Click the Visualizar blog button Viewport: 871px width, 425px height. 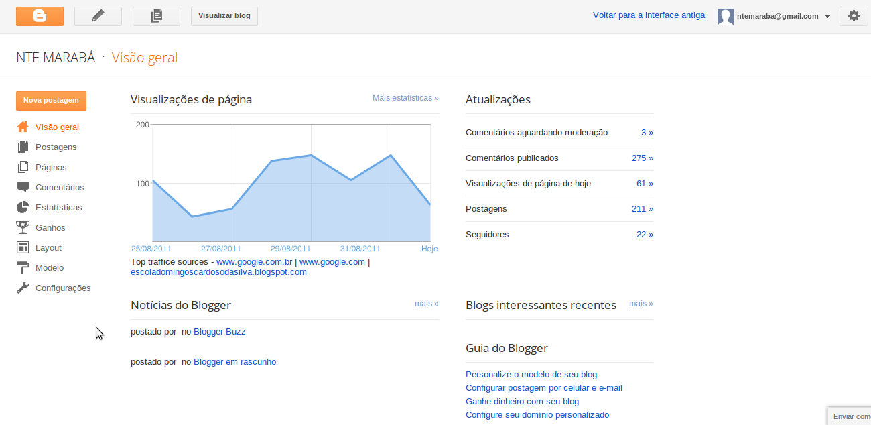[224, 16]
